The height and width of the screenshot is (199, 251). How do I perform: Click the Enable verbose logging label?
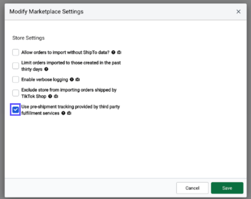click(x=45, y=79)
